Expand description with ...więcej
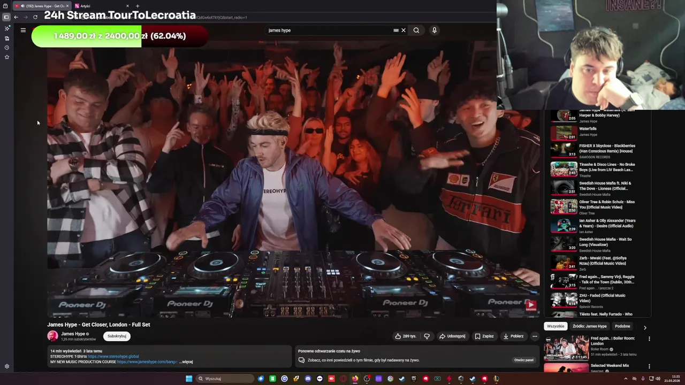Screen dimensions: 685x385 186,362
